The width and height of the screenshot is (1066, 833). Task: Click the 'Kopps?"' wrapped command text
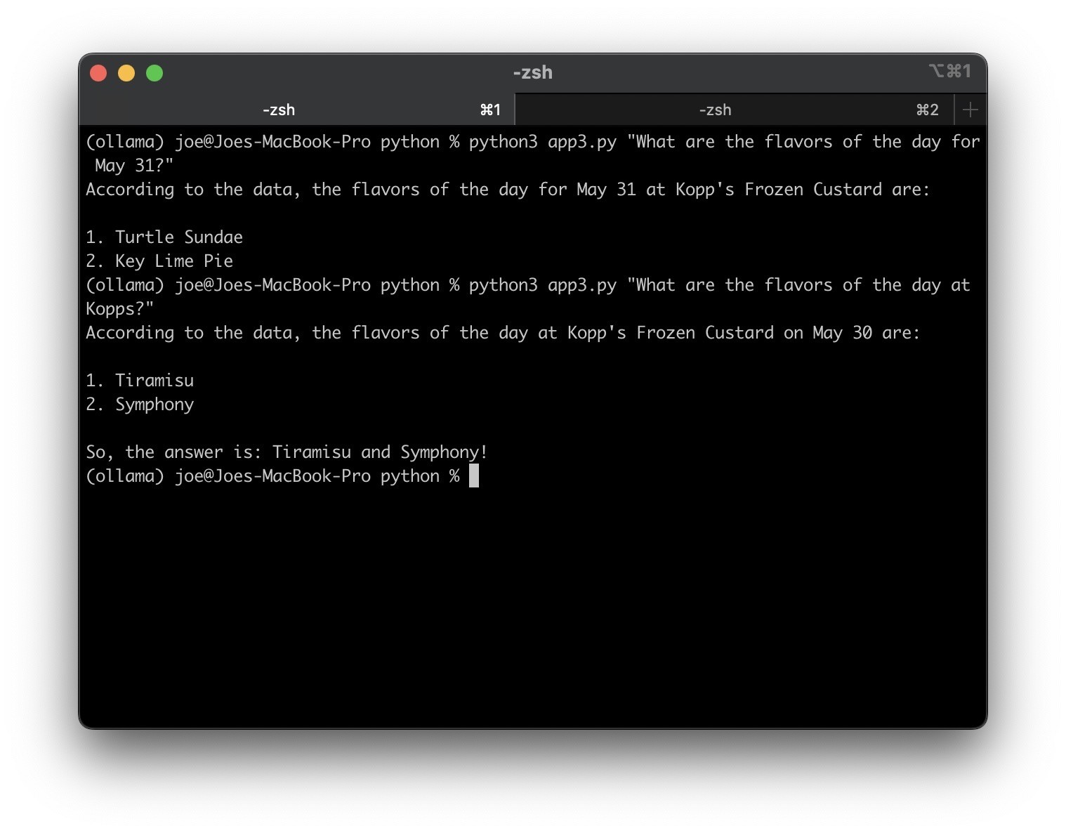[119, 309]
